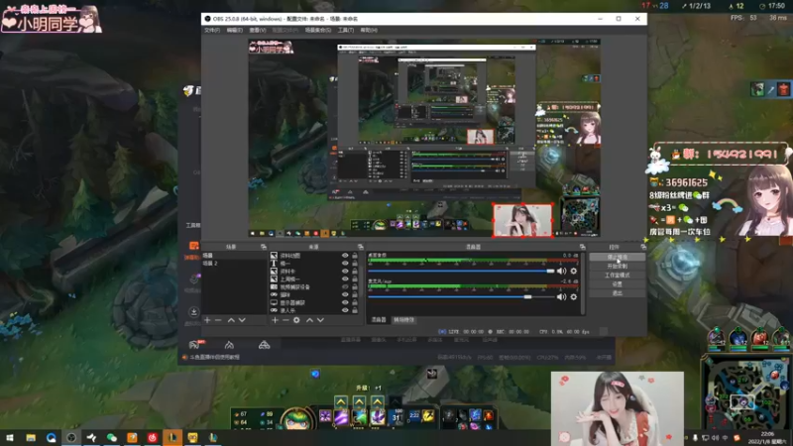
Task: Open the 编辑(E) menu in OBS
Action: tap(234, 31)
